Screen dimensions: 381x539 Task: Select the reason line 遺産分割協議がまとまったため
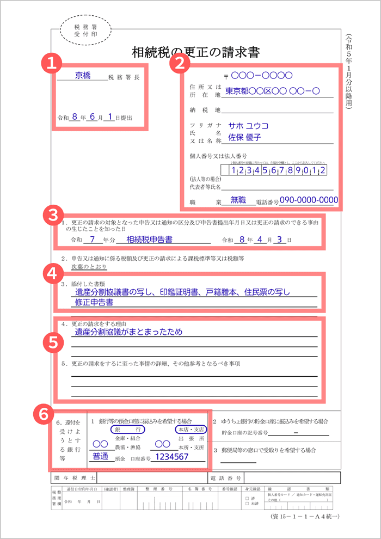coord(194,332)
